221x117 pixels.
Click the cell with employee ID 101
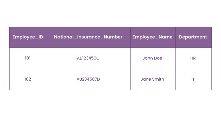point(28,58)
